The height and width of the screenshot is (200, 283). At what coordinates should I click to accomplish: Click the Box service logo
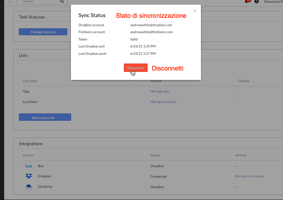coord(29,166)
